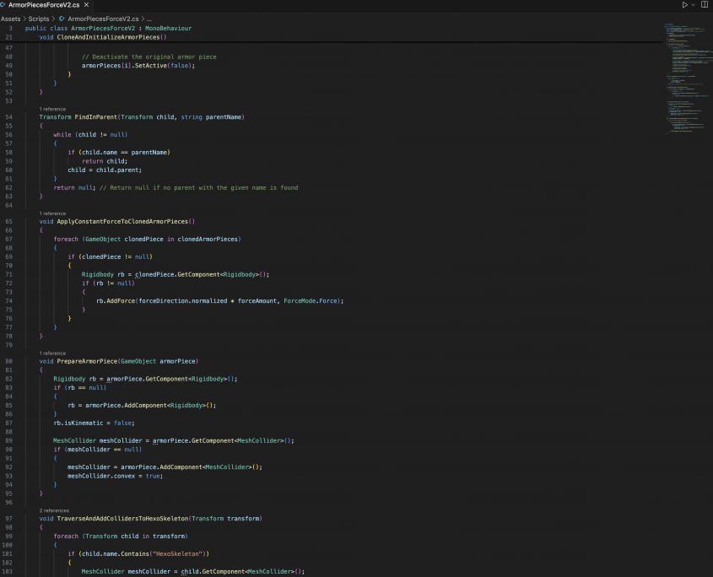713x577 pixels.
Task: Click ArmorPiecesForceV2.cs in the breadcrumb path
Action: (x=103, y=18)
